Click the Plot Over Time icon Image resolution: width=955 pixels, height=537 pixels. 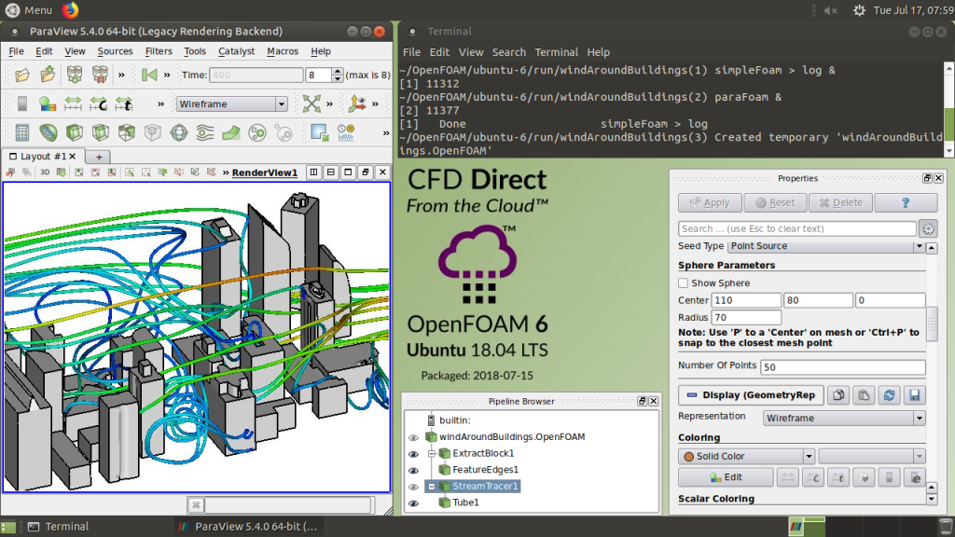(346, 132)
